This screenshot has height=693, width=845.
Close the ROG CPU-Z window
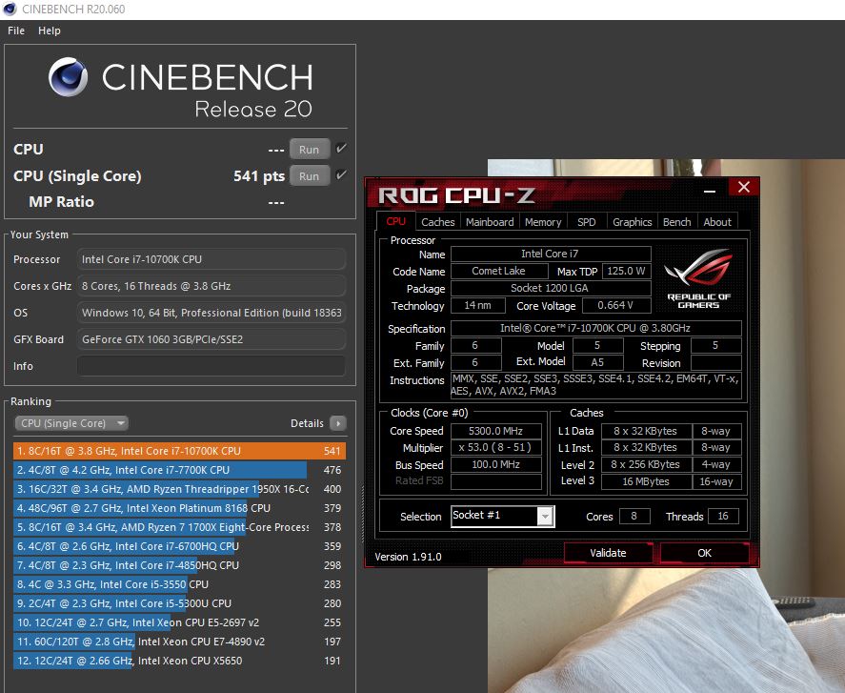click(x=744, y=187)
